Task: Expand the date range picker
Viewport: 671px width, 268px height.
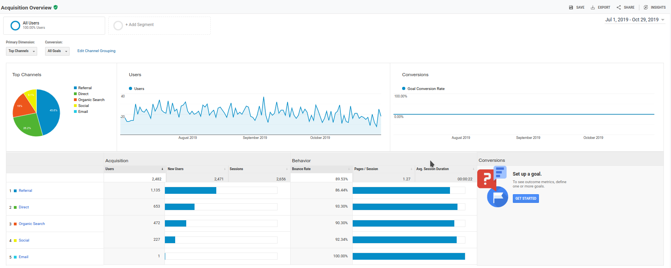Action: coord(635,20)
